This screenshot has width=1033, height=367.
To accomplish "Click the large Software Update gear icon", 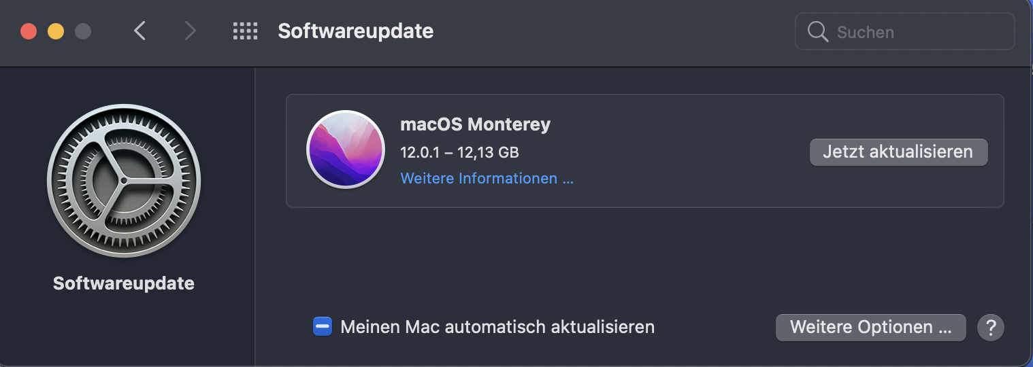I will [x=124, y=181].
